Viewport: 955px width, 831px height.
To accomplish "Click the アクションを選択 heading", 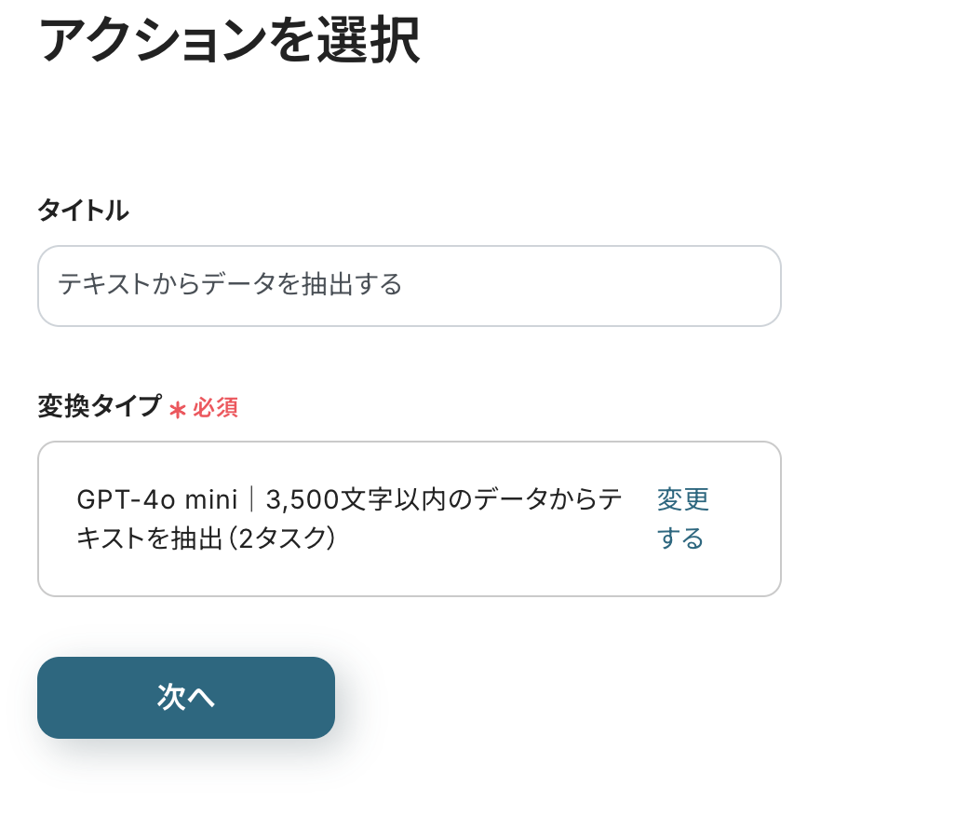I will (229, 41).
